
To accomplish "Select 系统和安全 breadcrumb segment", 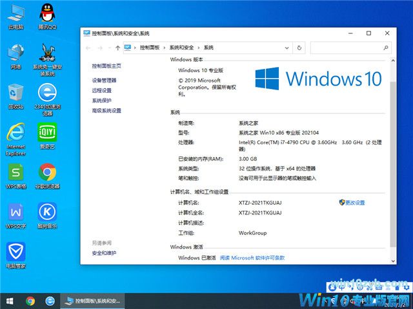I will [181, 48].
